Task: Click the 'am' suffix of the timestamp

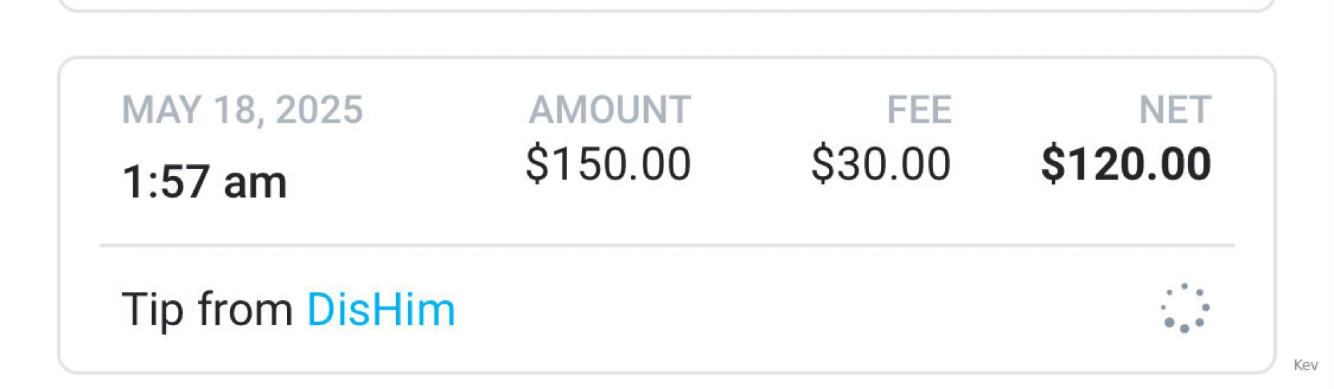Action: pos(255,183)
